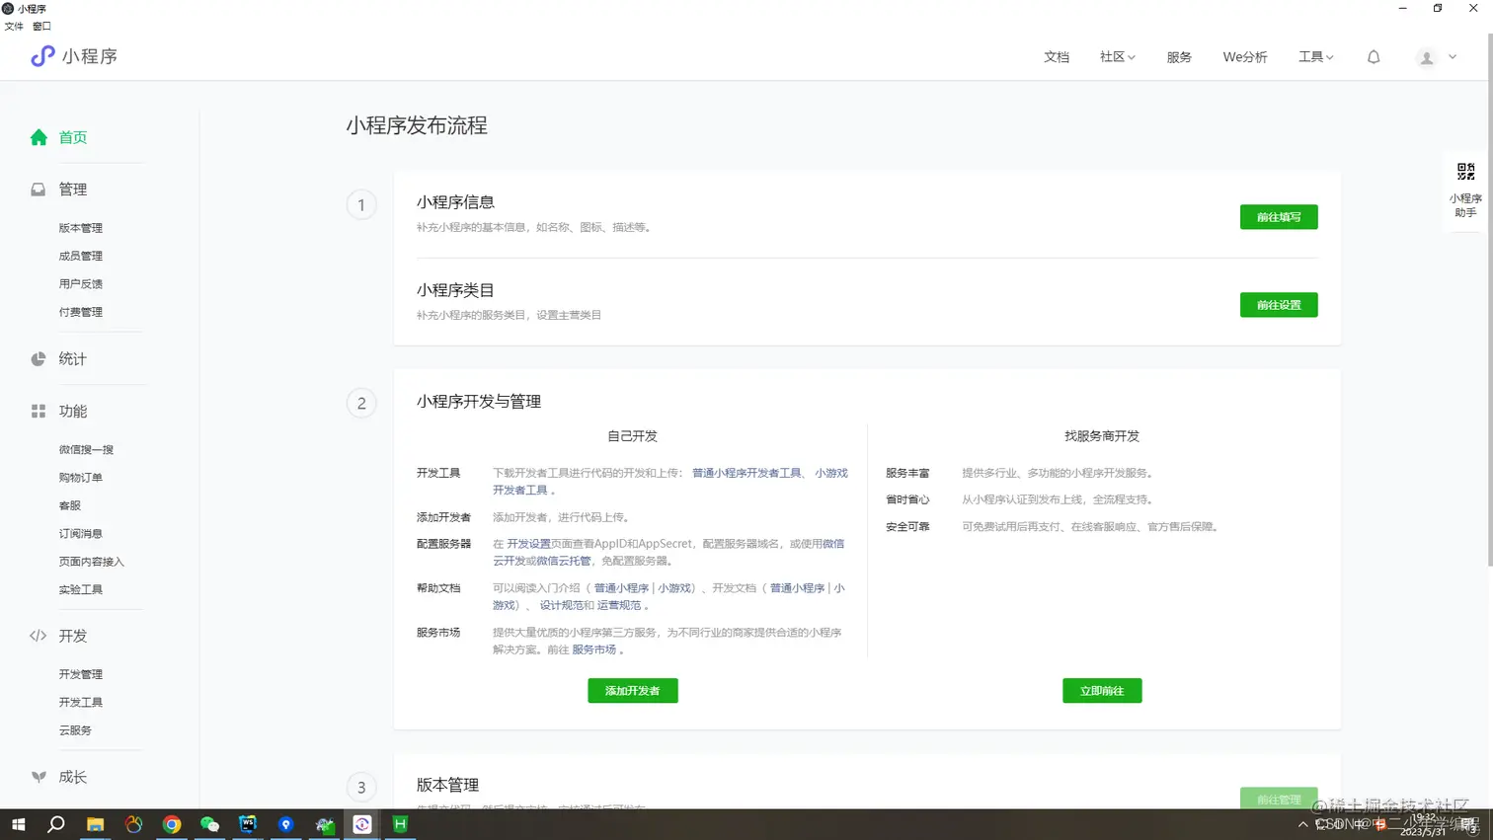Go to 成员管理 in sidebar
1493x840 pixels.
point(80,256)
